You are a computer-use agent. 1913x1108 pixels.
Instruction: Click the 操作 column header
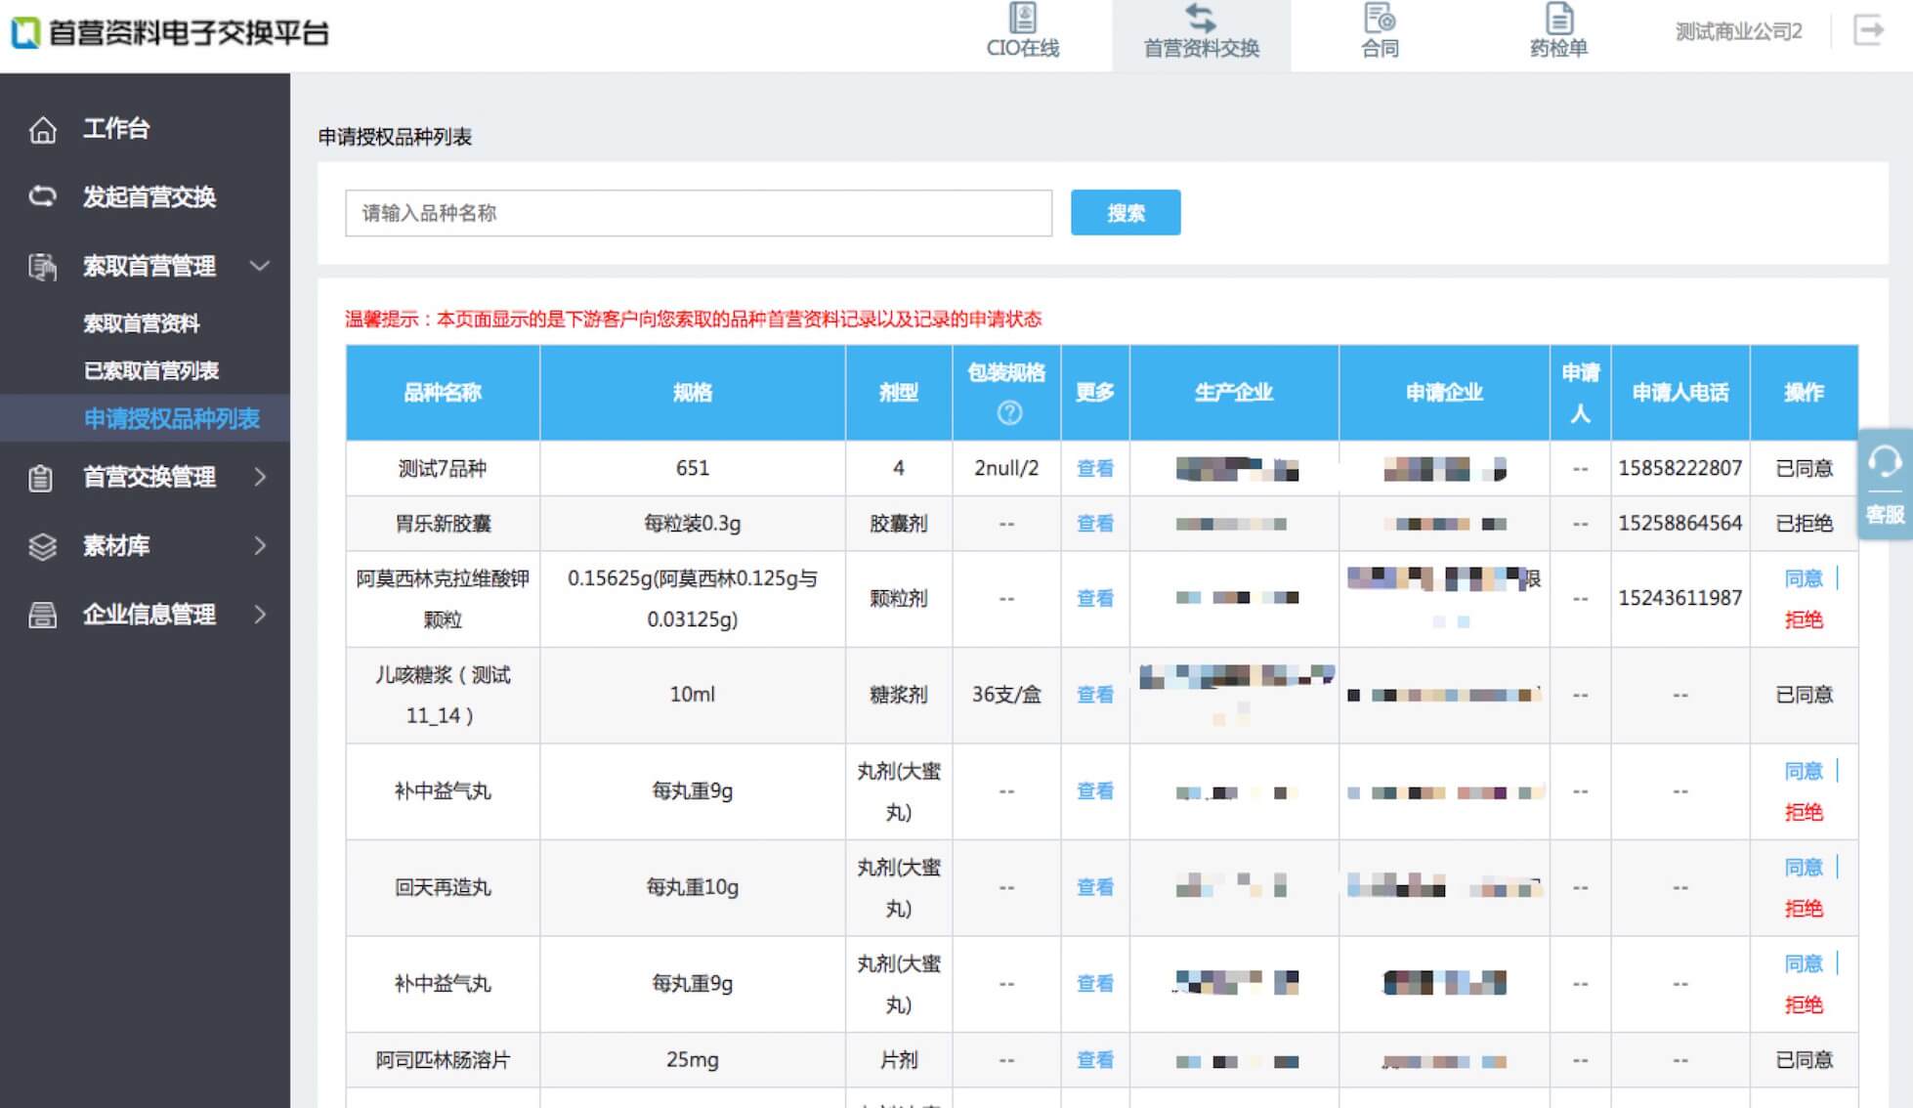click(x=1804, y=393)
